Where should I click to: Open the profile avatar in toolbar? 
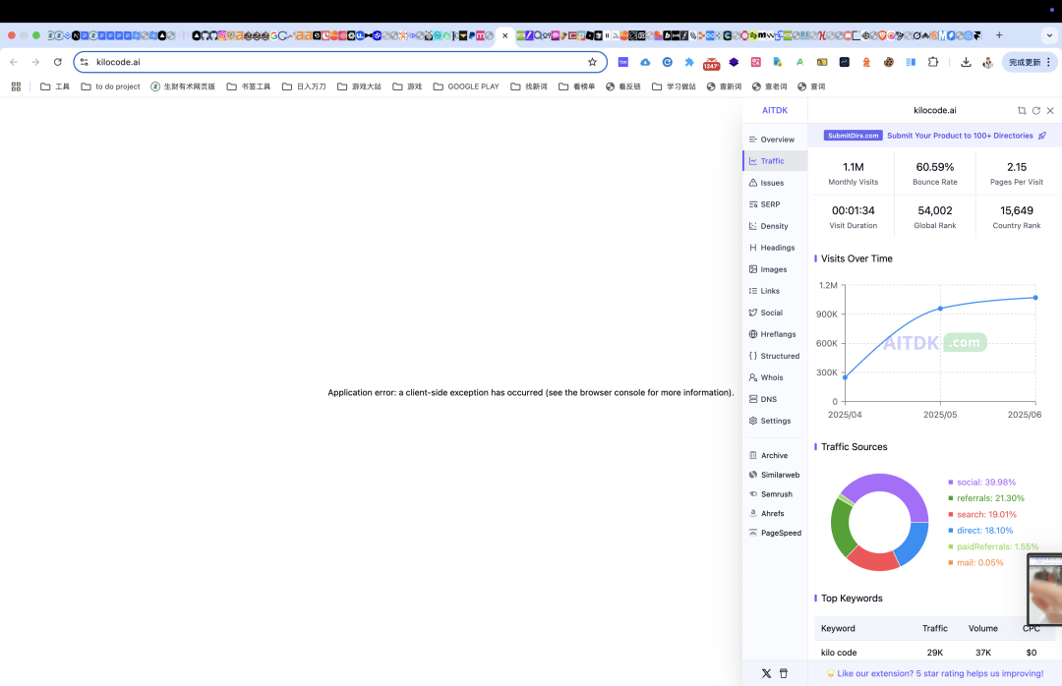pyautogui.click(x=988, y=62)
